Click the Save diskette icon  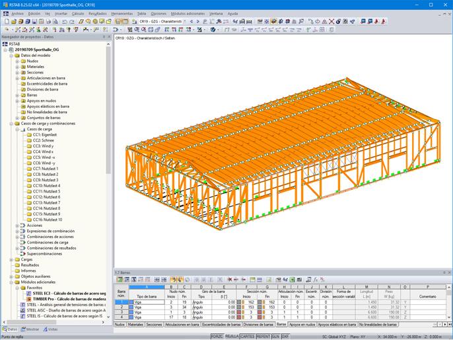click(x=34, y=21)
